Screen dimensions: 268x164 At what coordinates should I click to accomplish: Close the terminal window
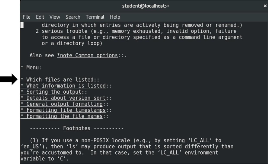tap(265, 6)
